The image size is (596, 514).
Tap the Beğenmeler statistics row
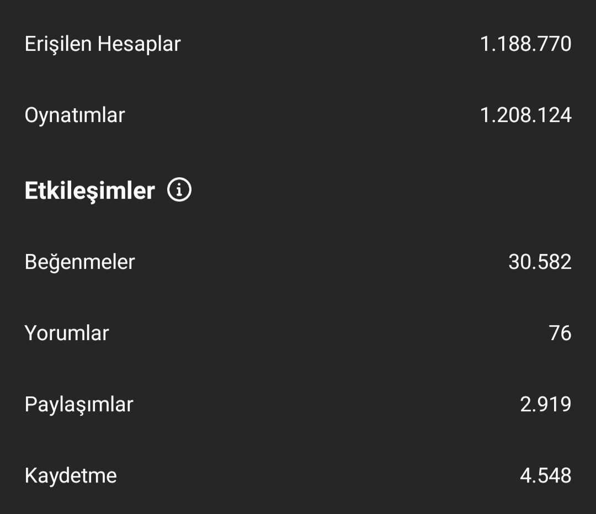[x=298, y=262]
